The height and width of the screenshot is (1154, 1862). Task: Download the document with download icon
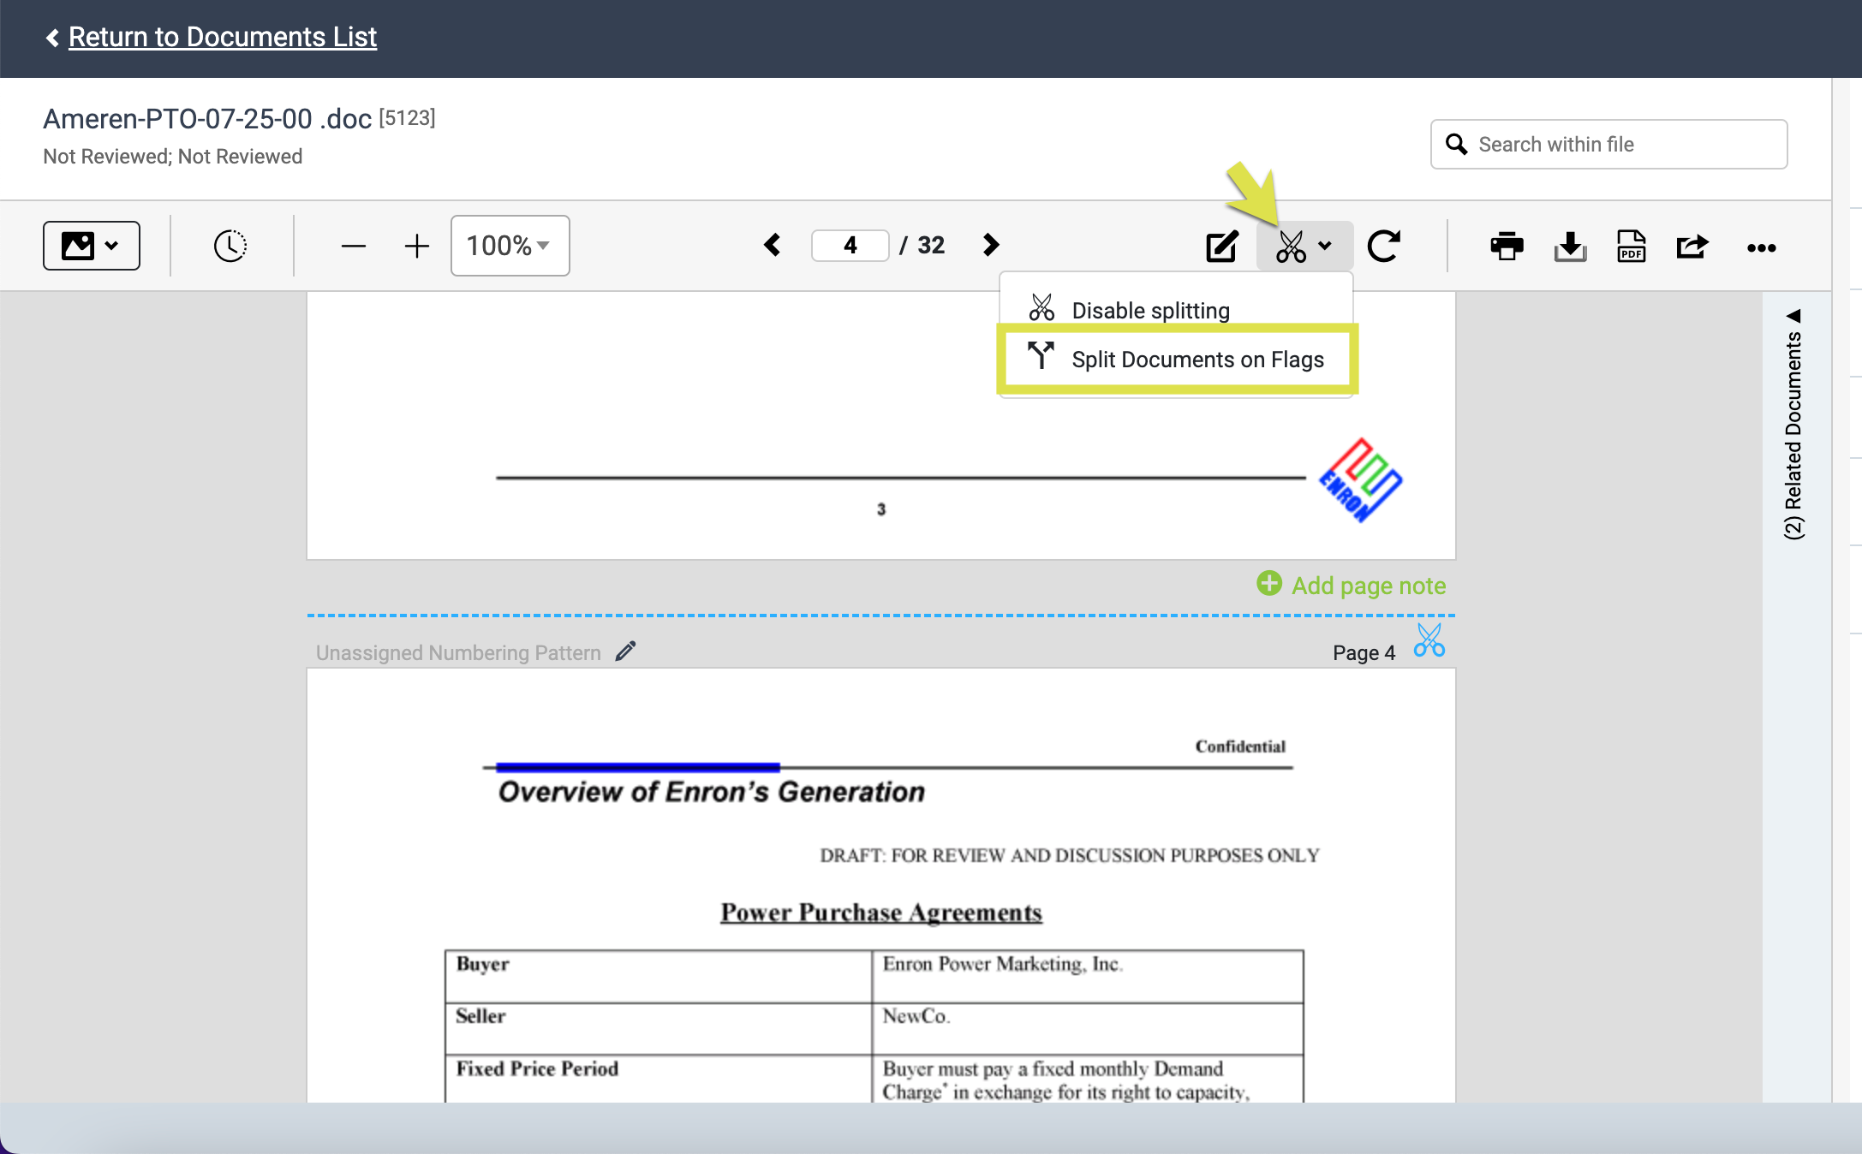pos(1570,247)
